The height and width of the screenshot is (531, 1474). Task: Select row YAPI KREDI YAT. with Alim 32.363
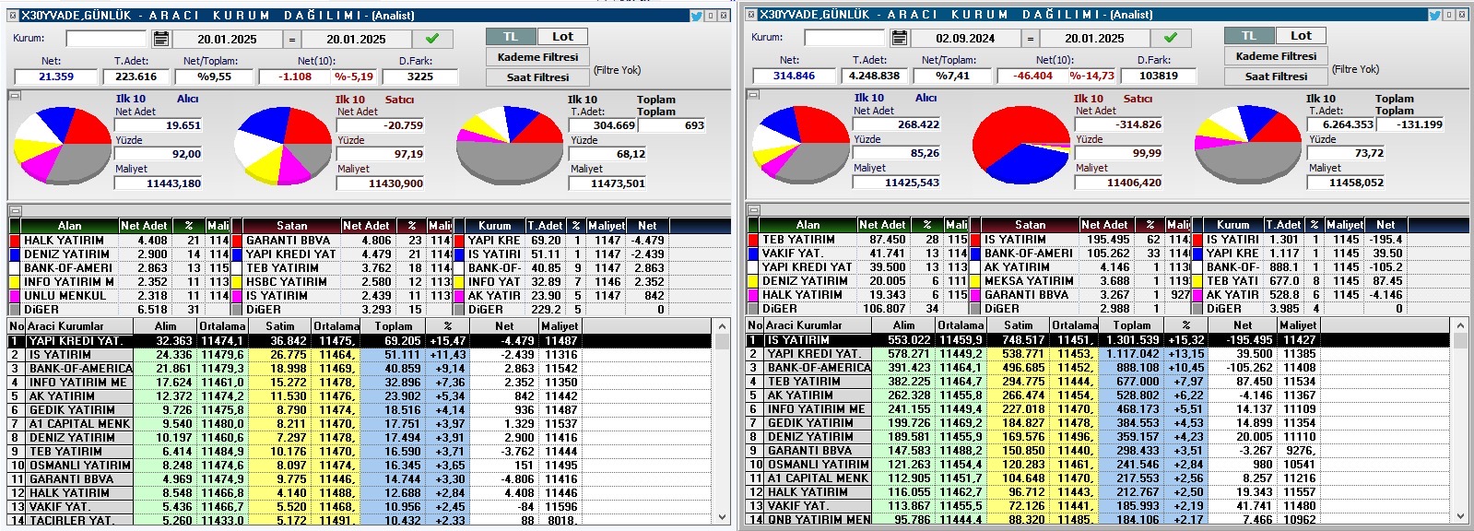point(360,341)
